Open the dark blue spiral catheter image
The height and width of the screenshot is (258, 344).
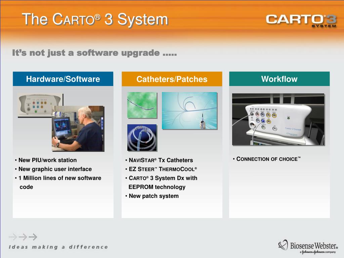(142, 138)
